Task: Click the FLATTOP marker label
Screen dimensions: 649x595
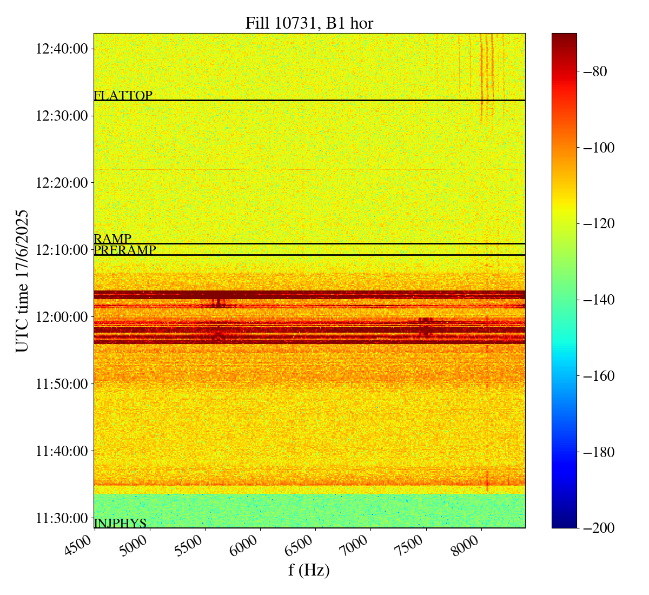Action: [123, 96]
